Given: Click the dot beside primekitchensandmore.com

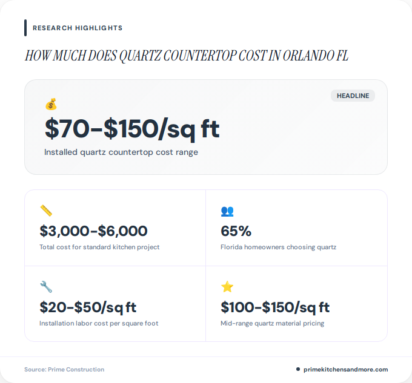Looking at the screenshot, I should [298, 369].
